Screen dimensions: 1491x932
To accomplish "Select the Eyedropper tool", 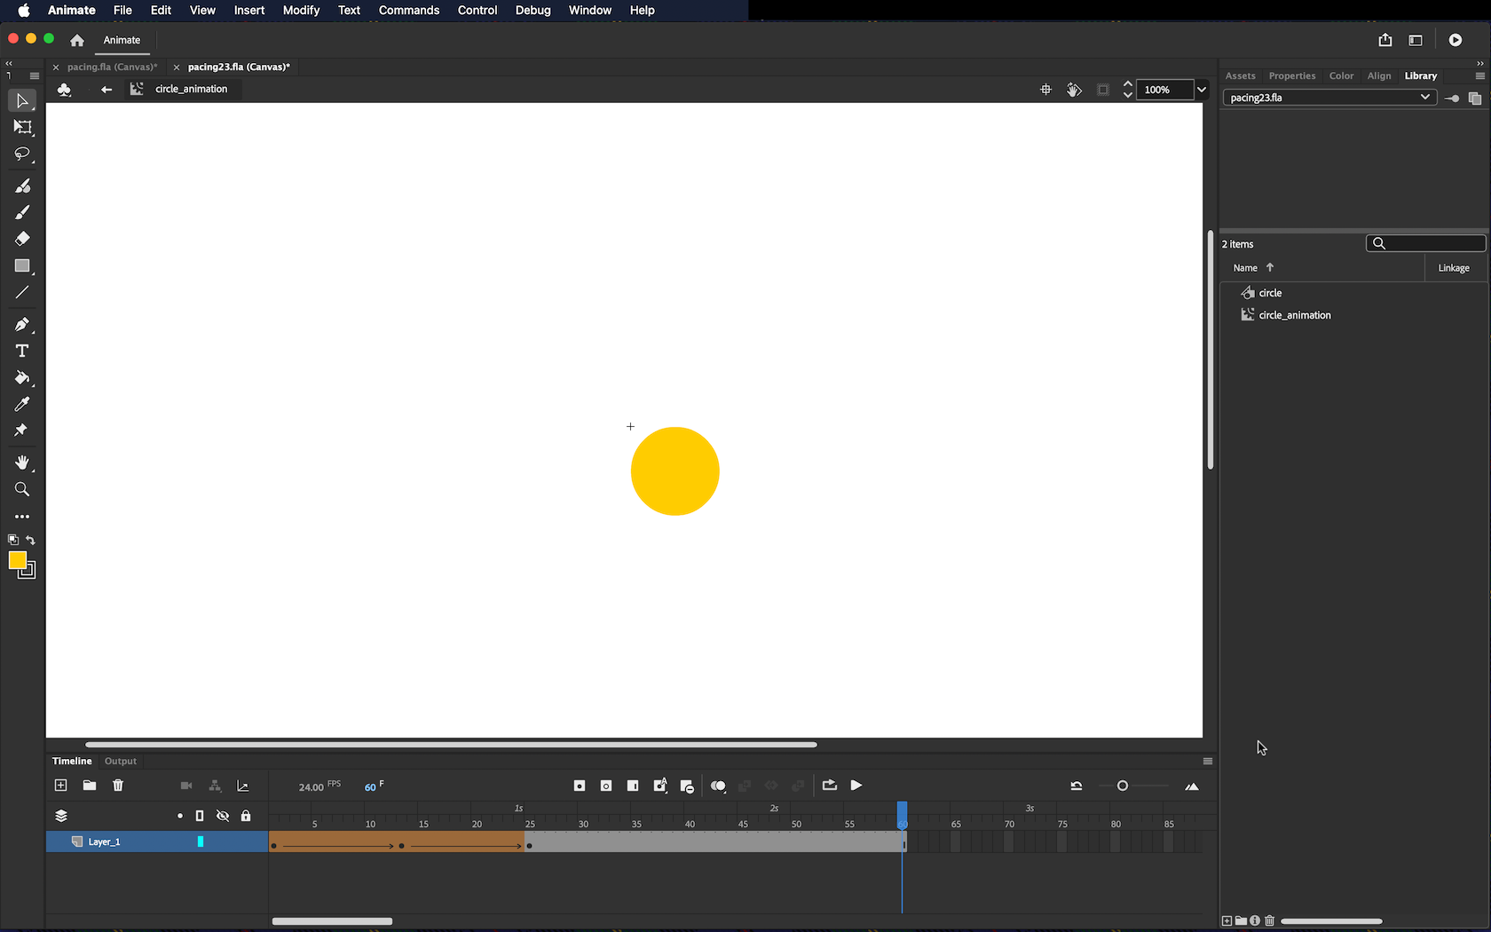I will point(22,405).
